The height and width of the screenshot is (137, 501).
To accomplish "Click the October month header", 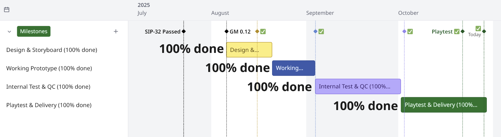I will click(x=408, y=13).
